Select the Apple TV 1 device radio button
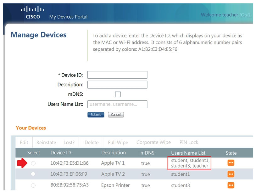 33,163
